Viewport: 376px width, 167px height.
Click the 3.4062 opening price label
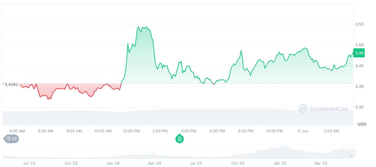12,84
